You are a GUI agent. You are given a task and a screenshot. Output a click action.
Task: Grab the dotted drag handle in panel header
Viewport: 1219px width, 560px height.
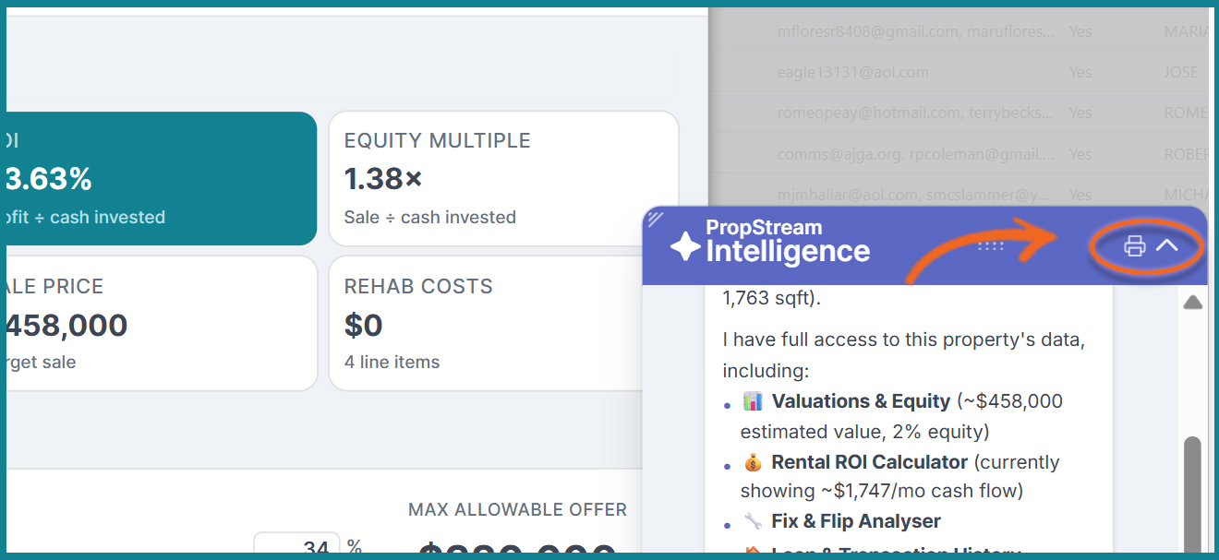point(990,245)
